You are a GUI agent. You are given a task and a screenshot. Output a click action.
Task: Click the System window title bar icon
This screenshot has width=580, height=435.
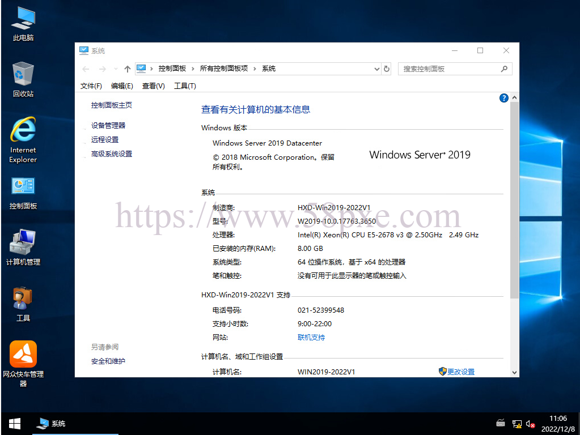[84, 50]
